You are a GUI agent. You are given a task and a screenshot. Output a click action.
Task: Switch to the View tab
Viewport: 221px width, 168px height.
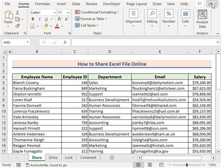click(171, 4)
